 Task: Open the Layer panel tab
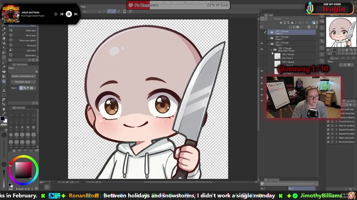[x=269, y=15]
